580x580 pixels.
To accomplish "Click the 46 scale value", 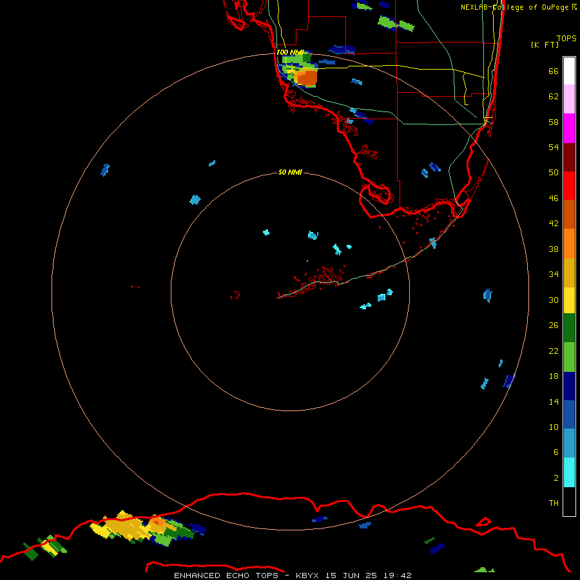I will [554, 198].
